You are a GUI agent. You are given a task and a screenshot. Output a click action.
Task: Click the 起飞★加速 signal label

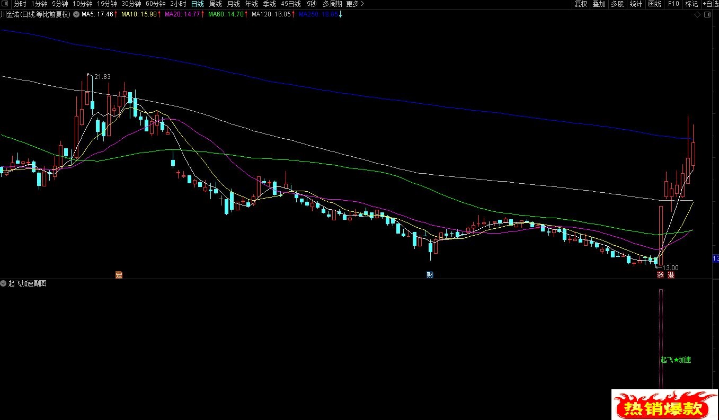[676, 360]
